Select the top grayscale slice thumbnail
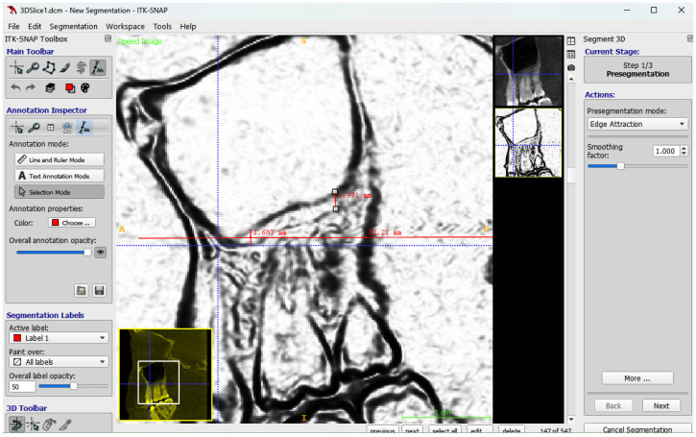 point(528,71)
